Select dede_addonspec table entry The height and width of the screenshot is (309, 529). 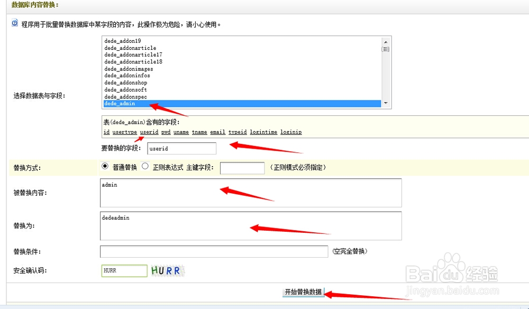[242, 97]
